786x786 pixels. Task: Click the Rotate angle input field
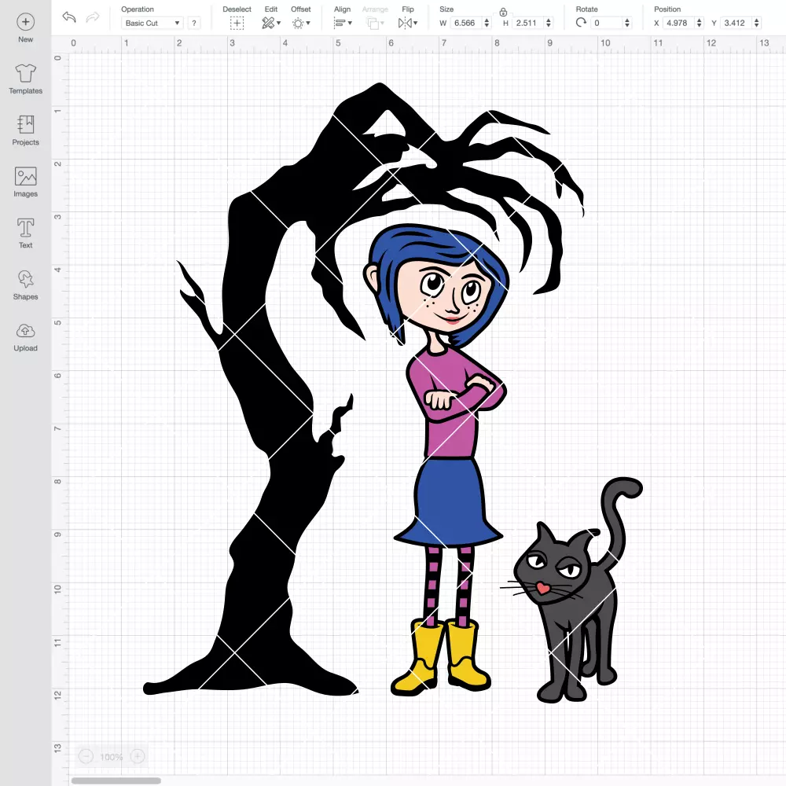point(607,23)
